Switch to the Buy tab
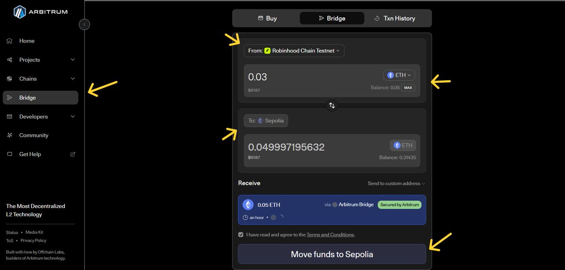 (266, 18)
